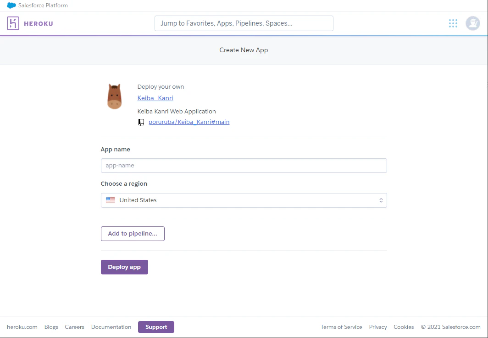Click the repository book icon
This screenshot has width=488, height=338.
[141, 122]
